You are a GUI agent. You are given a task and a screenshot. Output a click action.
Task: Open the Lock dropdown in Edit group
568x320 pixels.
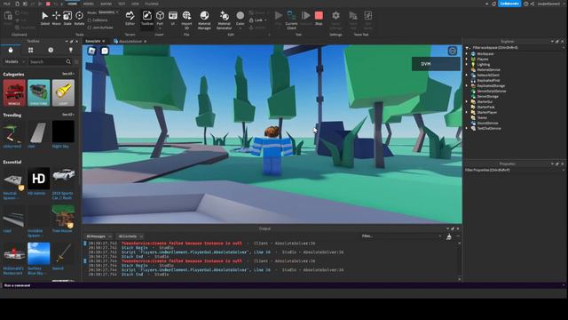click(x=258, y=20)
